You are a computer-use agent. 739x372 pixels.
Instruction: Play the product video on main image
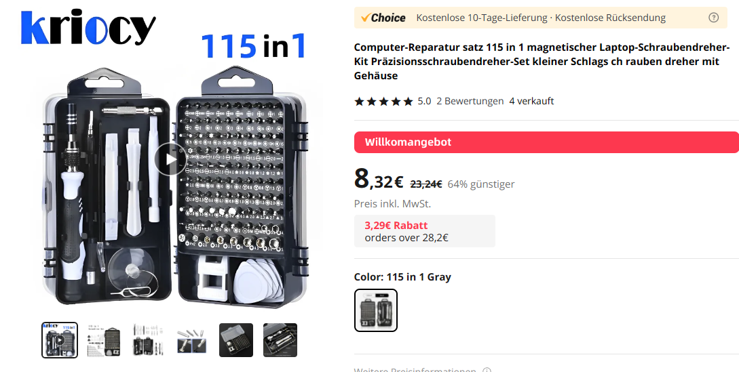[x=170, y=160]
